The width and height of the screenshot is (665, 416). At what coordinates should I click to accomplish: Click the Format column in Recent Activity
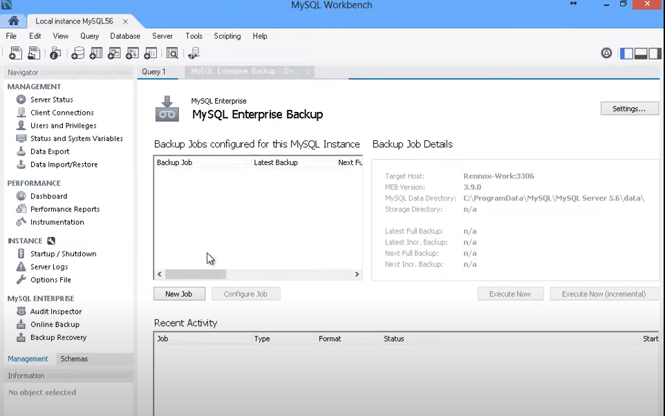click(330, 339)
